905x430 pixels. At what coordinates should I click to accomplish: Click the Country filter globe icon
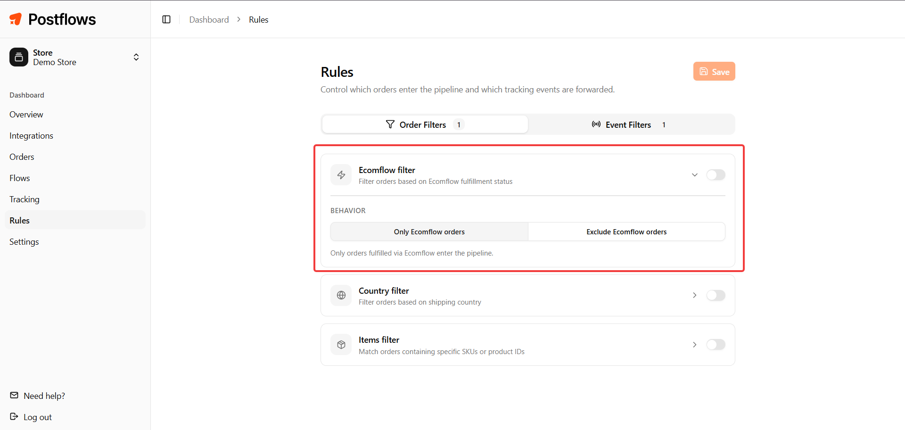(341, 296)
